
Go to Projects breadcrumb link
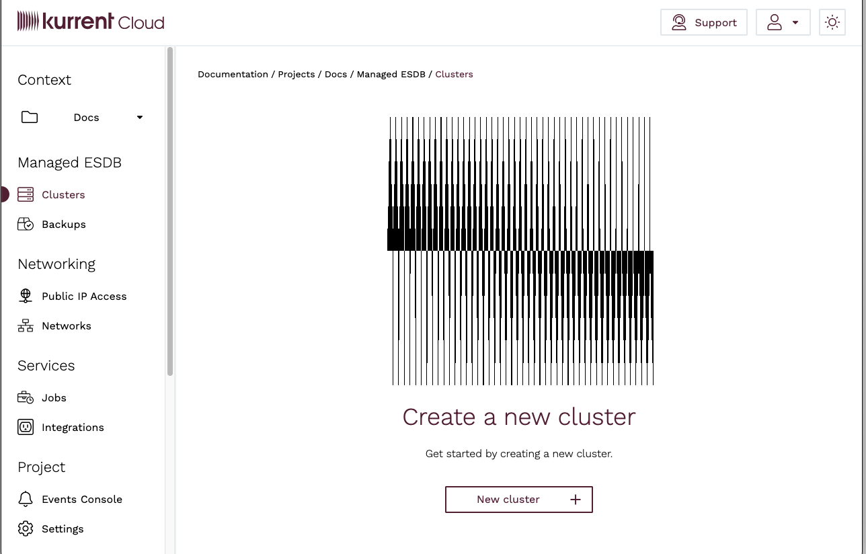(297, 75)
